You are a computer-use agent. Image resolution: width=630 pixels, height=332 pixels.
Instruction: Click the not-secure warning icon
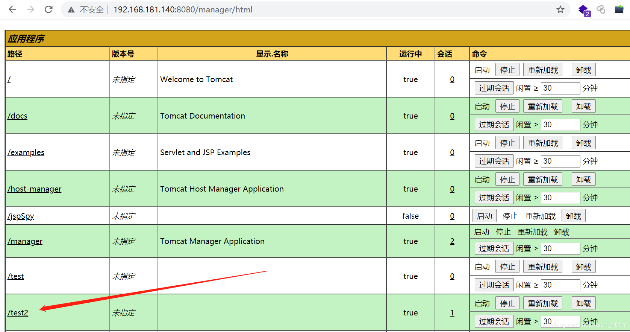click(x=71, y=10)
